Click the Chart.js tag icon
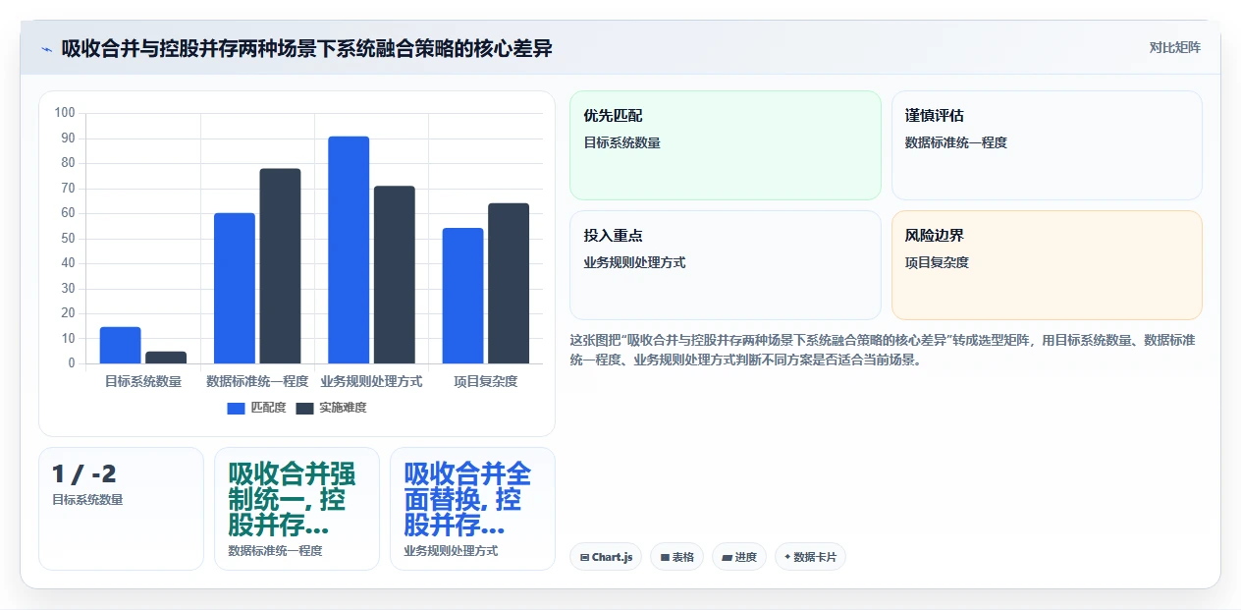Image resolution: width=1241 pixels, height=610 pixels. pos(584,557)
